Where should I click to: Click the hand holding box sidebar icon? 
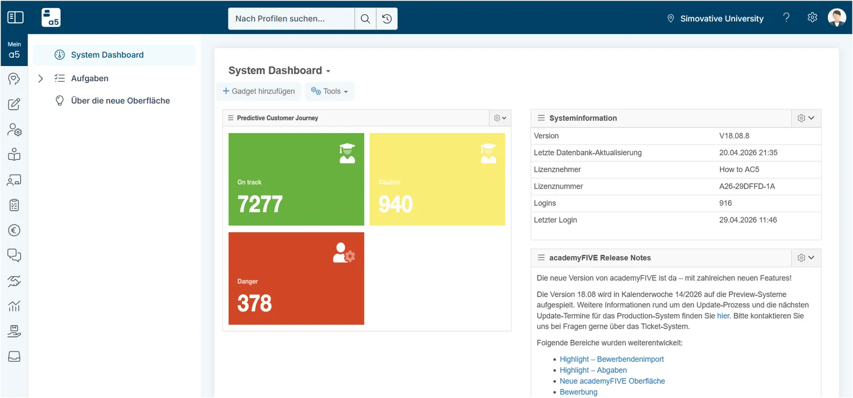14,331
